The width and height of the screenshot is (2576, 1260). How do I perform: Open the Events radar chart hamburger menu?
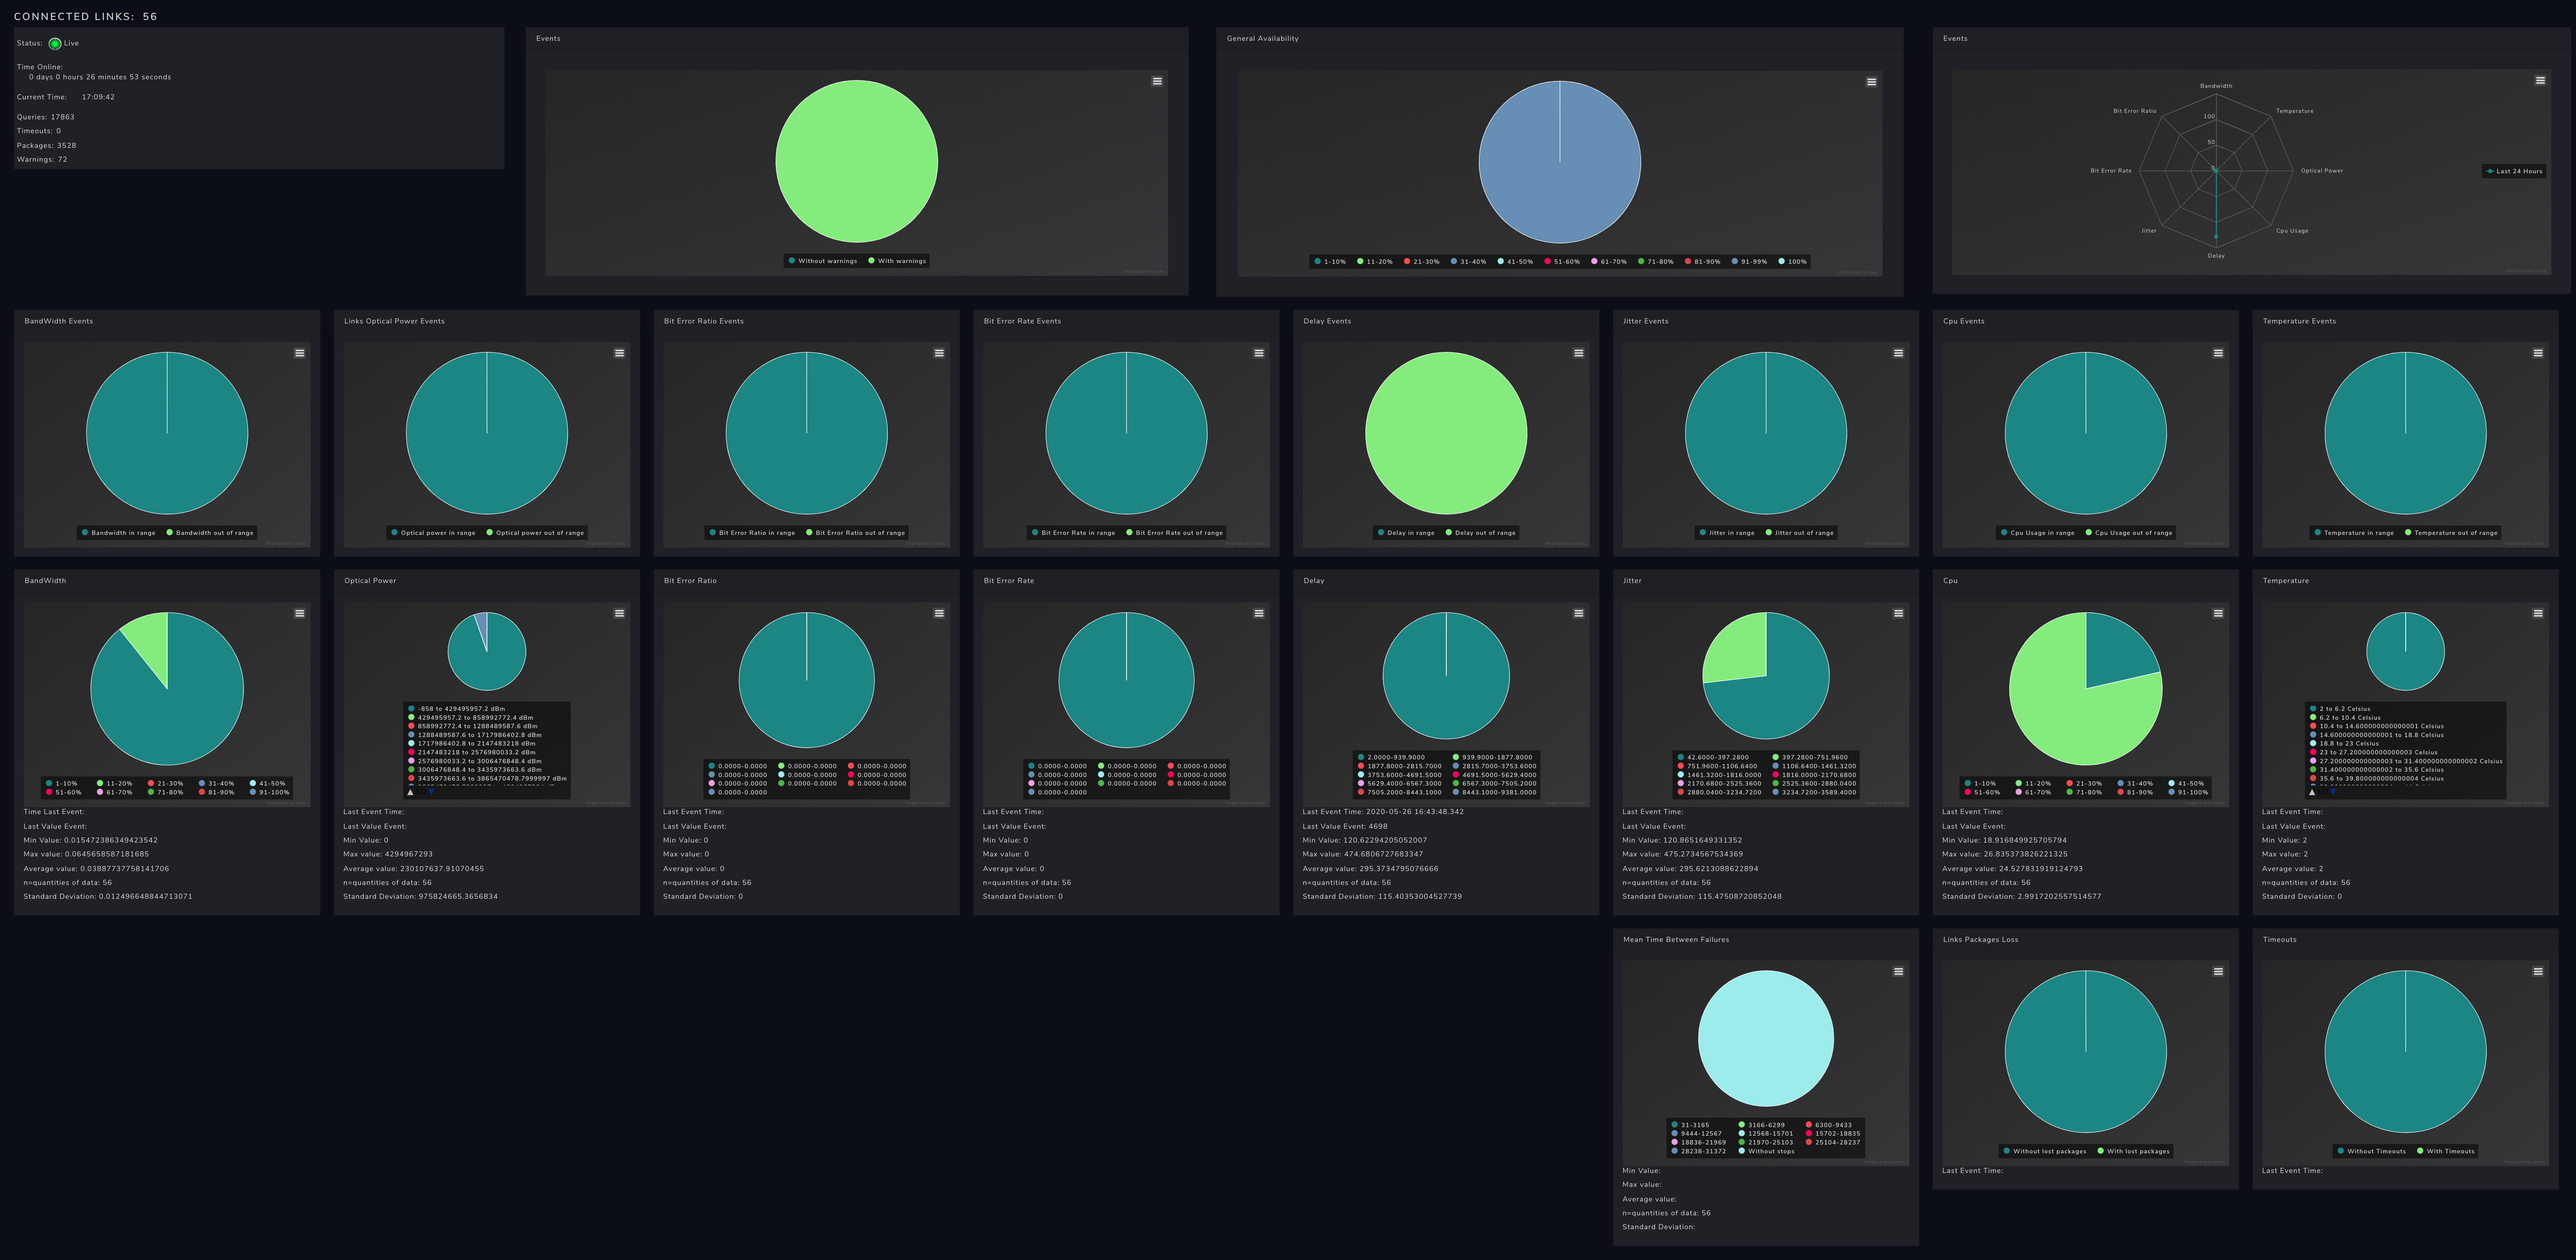[2540, 81]
